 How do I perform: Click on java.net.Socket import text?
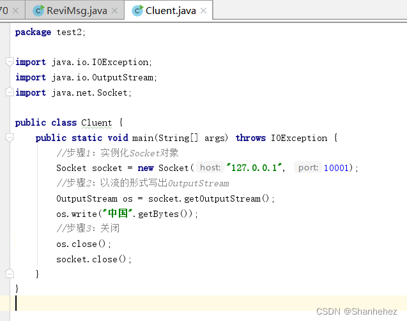click(91, 93)
